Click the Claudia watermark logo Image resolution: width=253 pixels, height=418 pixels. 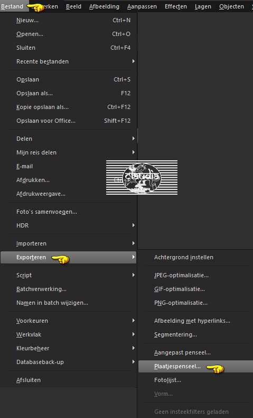click(142, 177)
